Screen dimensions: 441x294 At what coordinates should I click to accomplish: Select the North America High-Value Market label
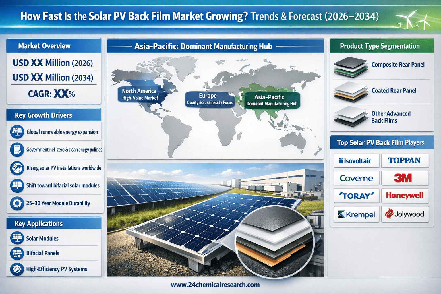coord(140,94)
